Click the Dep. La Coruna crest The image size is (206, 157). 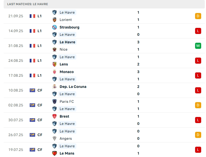55,87
